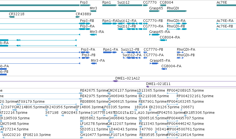The height and width of the screenshot is (139, 236).
Task: Select the Ac76E-RB transcript label
Action: tap(225, 26)
